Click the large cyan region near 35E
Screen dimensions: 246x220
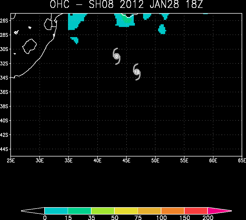[x=76, y=21]
